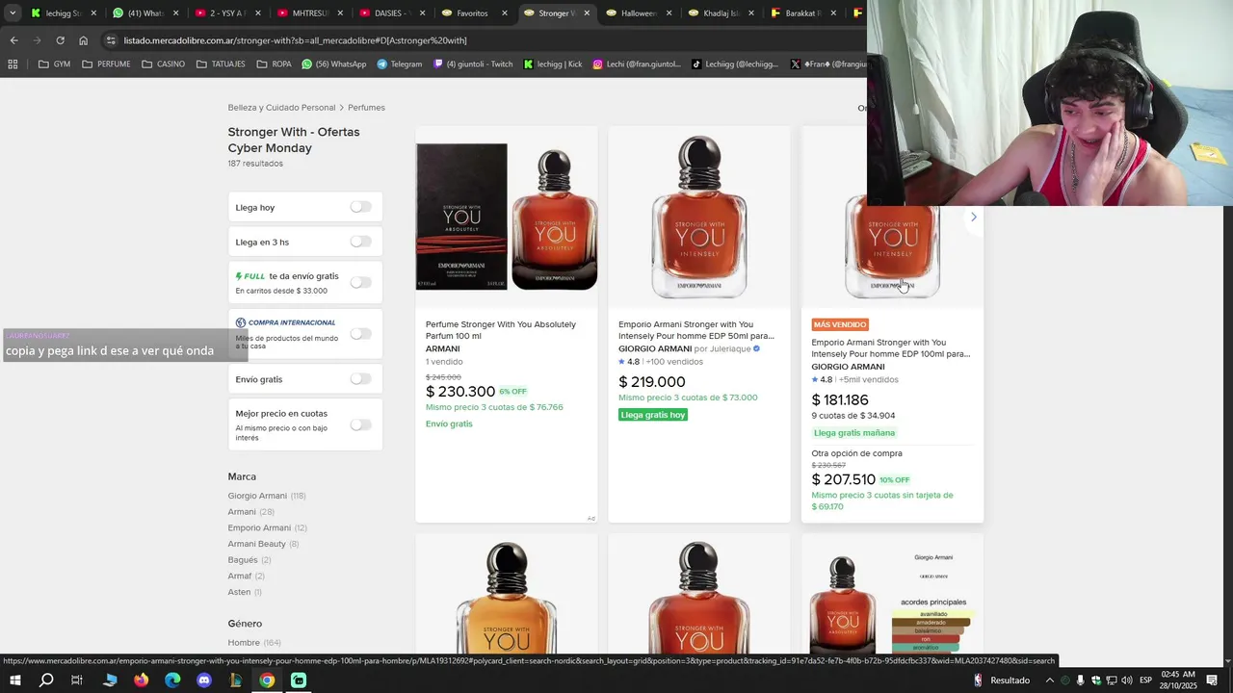Open the Telegram bookmark
Viewport: 1233px width, 693px height.
pos(399,64)
